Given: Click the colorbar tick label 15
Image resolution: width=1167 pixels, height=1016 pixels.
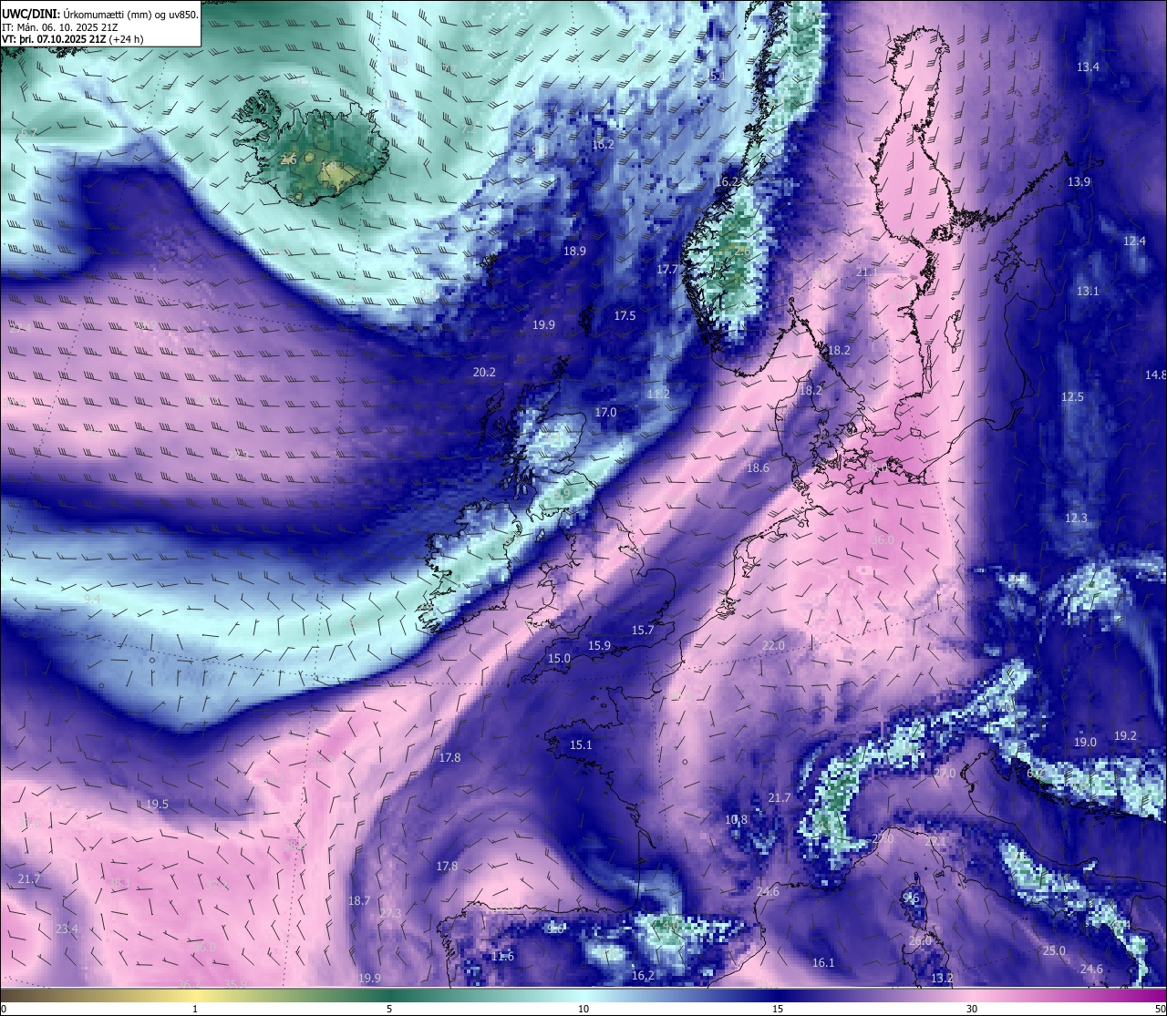Looking at the screenshot, I should (x=778, y=1009).
